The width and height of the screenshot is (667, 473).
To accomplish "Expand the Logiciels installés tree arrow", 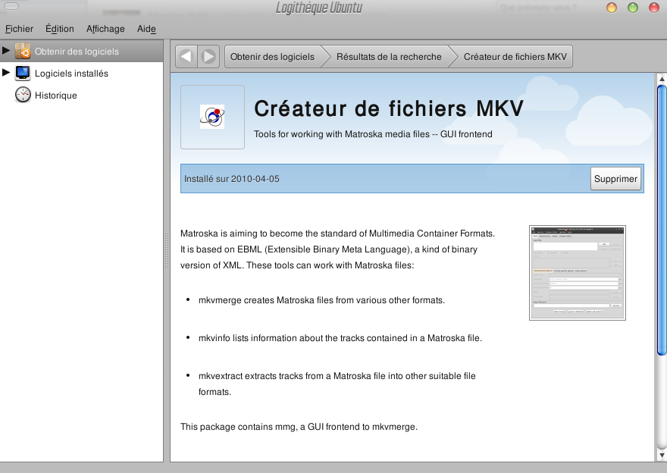I will point(6,73).
